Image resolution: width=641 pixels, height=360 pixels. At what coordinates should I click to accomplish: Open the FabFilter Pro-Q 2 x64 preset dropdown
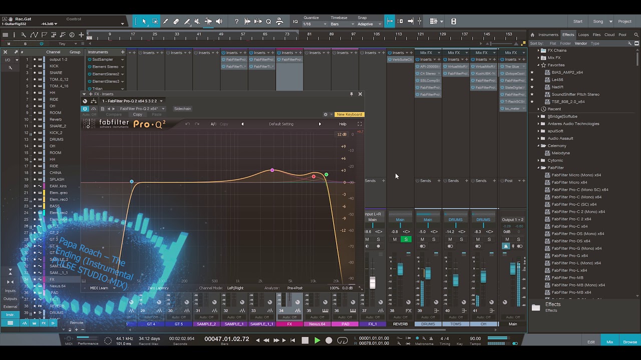tap(143, 108)
